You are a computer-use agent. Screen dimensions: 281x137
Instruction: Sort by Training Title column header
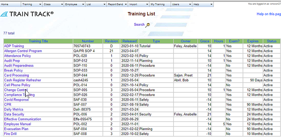click(x=38, y=41)
